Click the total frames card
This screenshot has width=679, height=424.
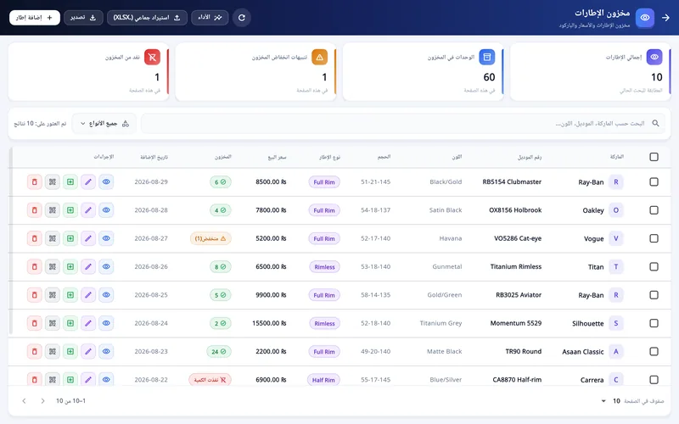[591, 72]
